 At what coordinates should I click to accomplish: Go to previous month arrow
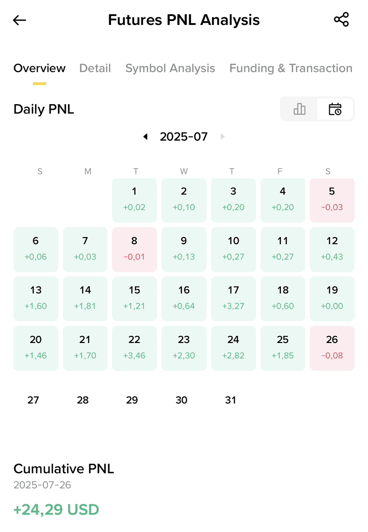(x=145, y=137)
